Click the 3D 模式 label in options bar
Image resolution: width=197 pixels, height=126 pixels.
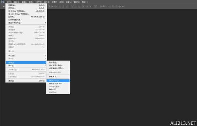tap(103, 6)
